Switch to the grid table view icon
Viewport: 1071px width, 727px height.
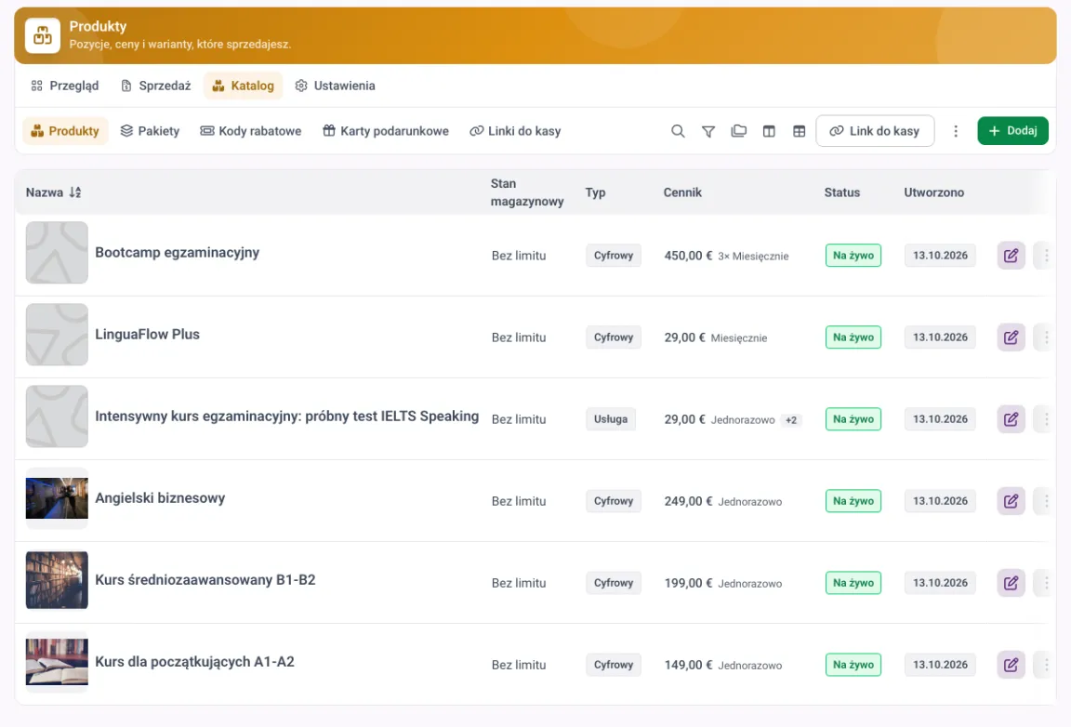coord(800,131)
